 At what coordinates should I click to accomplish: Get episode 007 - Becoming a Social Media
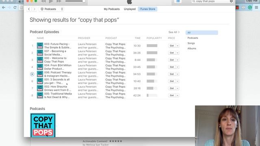pos(172,53)
